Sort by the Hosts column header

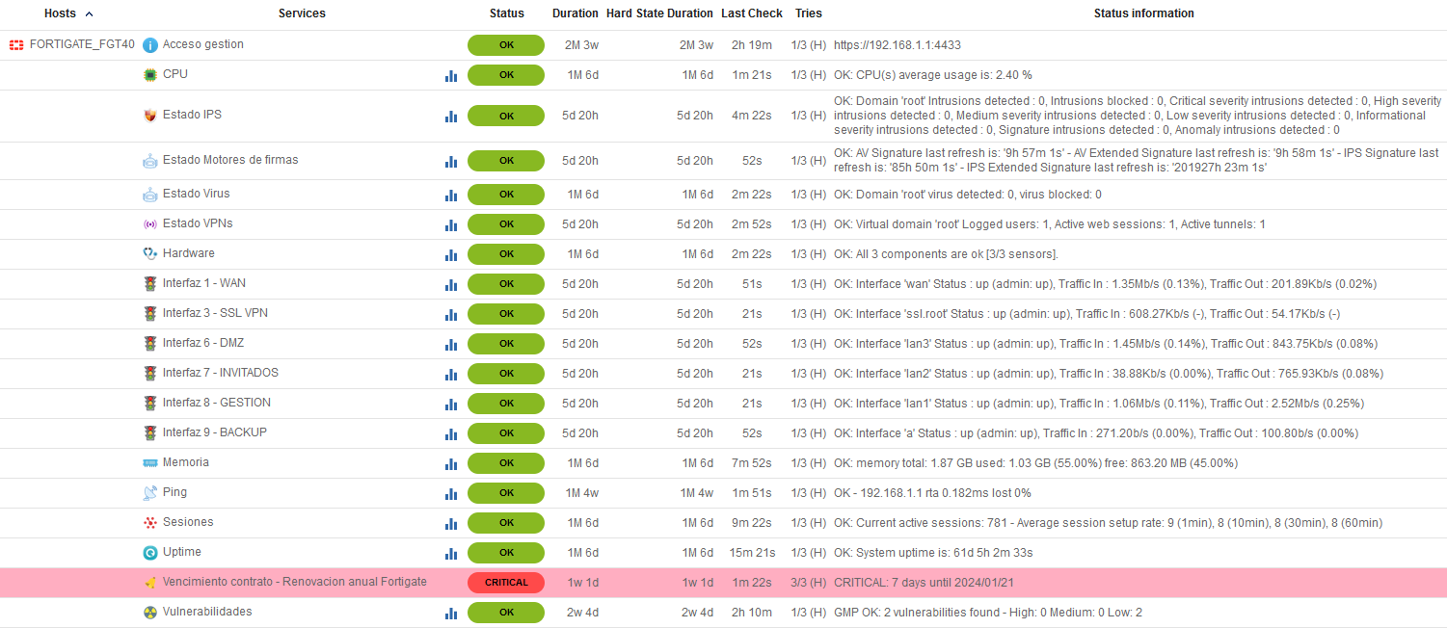[60, 13]
